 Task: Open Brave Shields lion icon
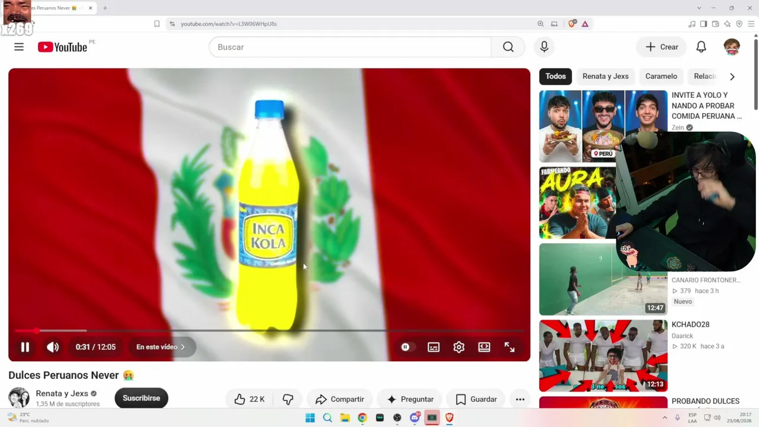point(572,24)
